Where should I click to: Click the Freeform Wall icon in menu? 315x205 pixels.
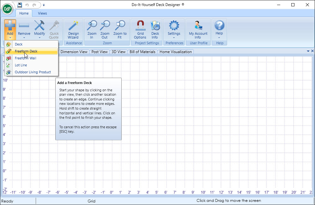pyautogui.click(x=9, y=58)
